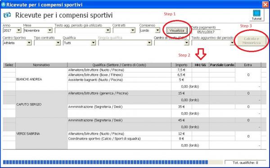Expand Testo aggiuntivo del periodo dropdown
The width and height of the screenshot is (270, 168).
pyautogui.click(x=232, y=43)
